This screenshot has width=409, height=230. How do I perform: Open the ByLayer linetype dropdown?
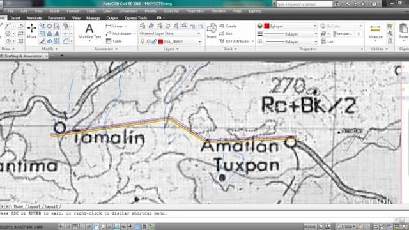tap(315, 42)
